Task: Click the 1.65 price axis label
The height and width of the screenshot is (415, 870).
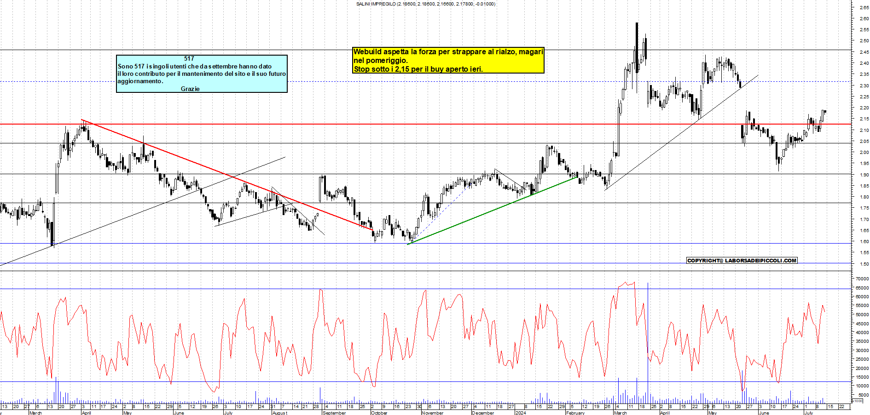Action: [x=864, y=231]
